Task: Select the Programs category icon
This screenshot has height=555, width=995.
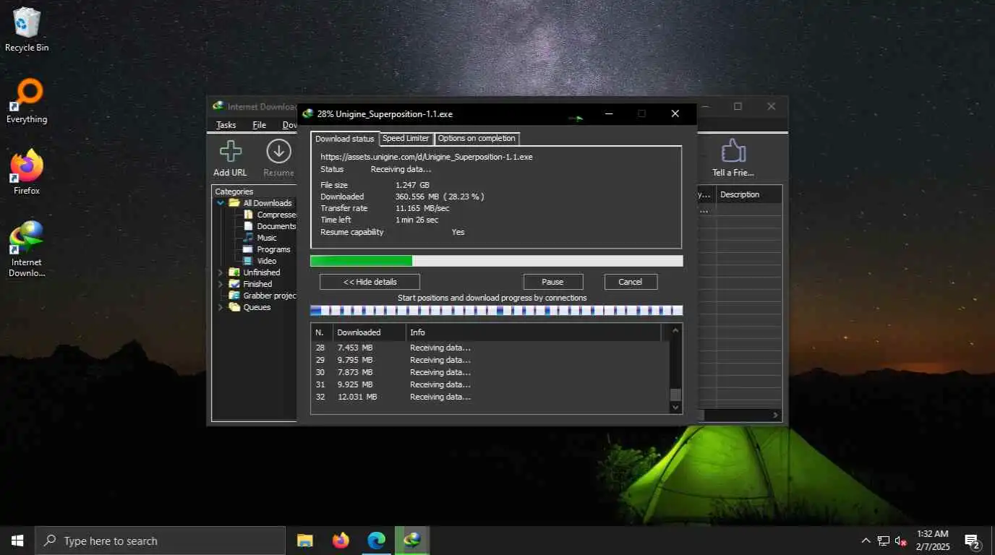Action: pos(248,249)
